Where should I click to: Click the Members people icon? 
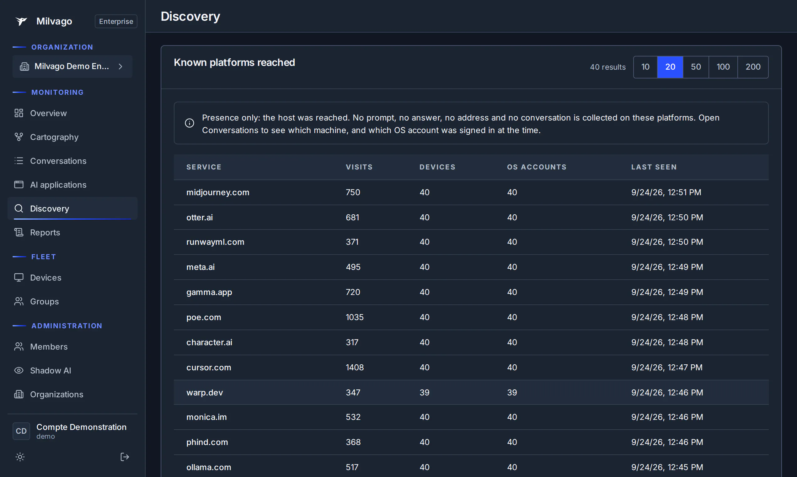click(x=19, y=346)
